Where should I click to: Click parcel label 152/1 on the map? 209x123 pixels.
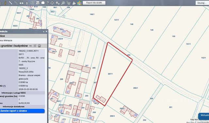click(x=203, y=58)
